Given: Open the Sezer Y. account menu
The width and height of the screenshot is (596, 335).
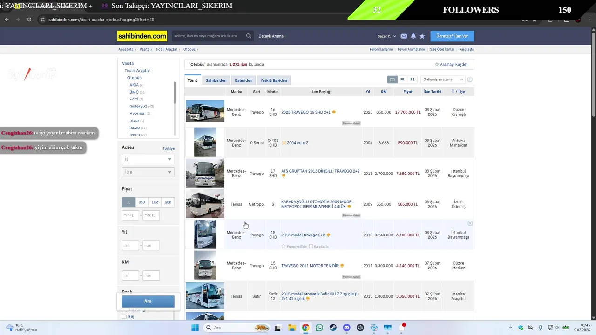Looking at the screenshot, I should click(386, 36).
